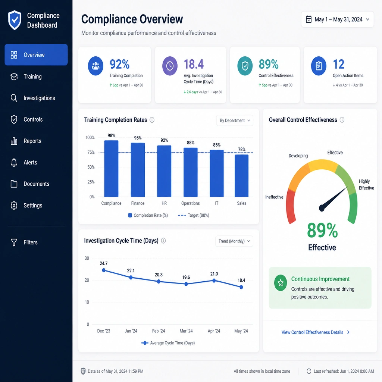Click the Overview grid icon in sidebar
Screen dimensions: 382x382
click(14, 55)
